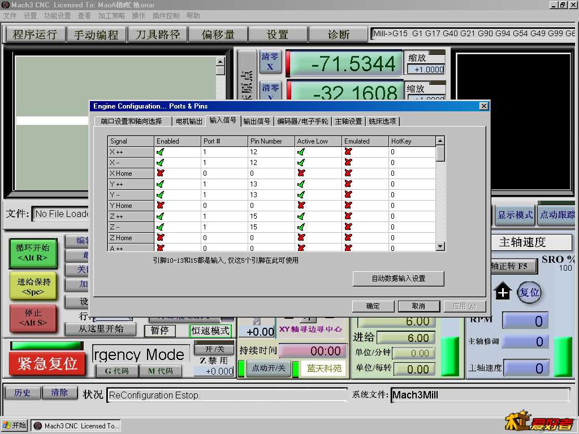579x434 pixels.
Task: Click Pin Number cell for Z ++
Action: pyautogui.click(x=271, y=216)
